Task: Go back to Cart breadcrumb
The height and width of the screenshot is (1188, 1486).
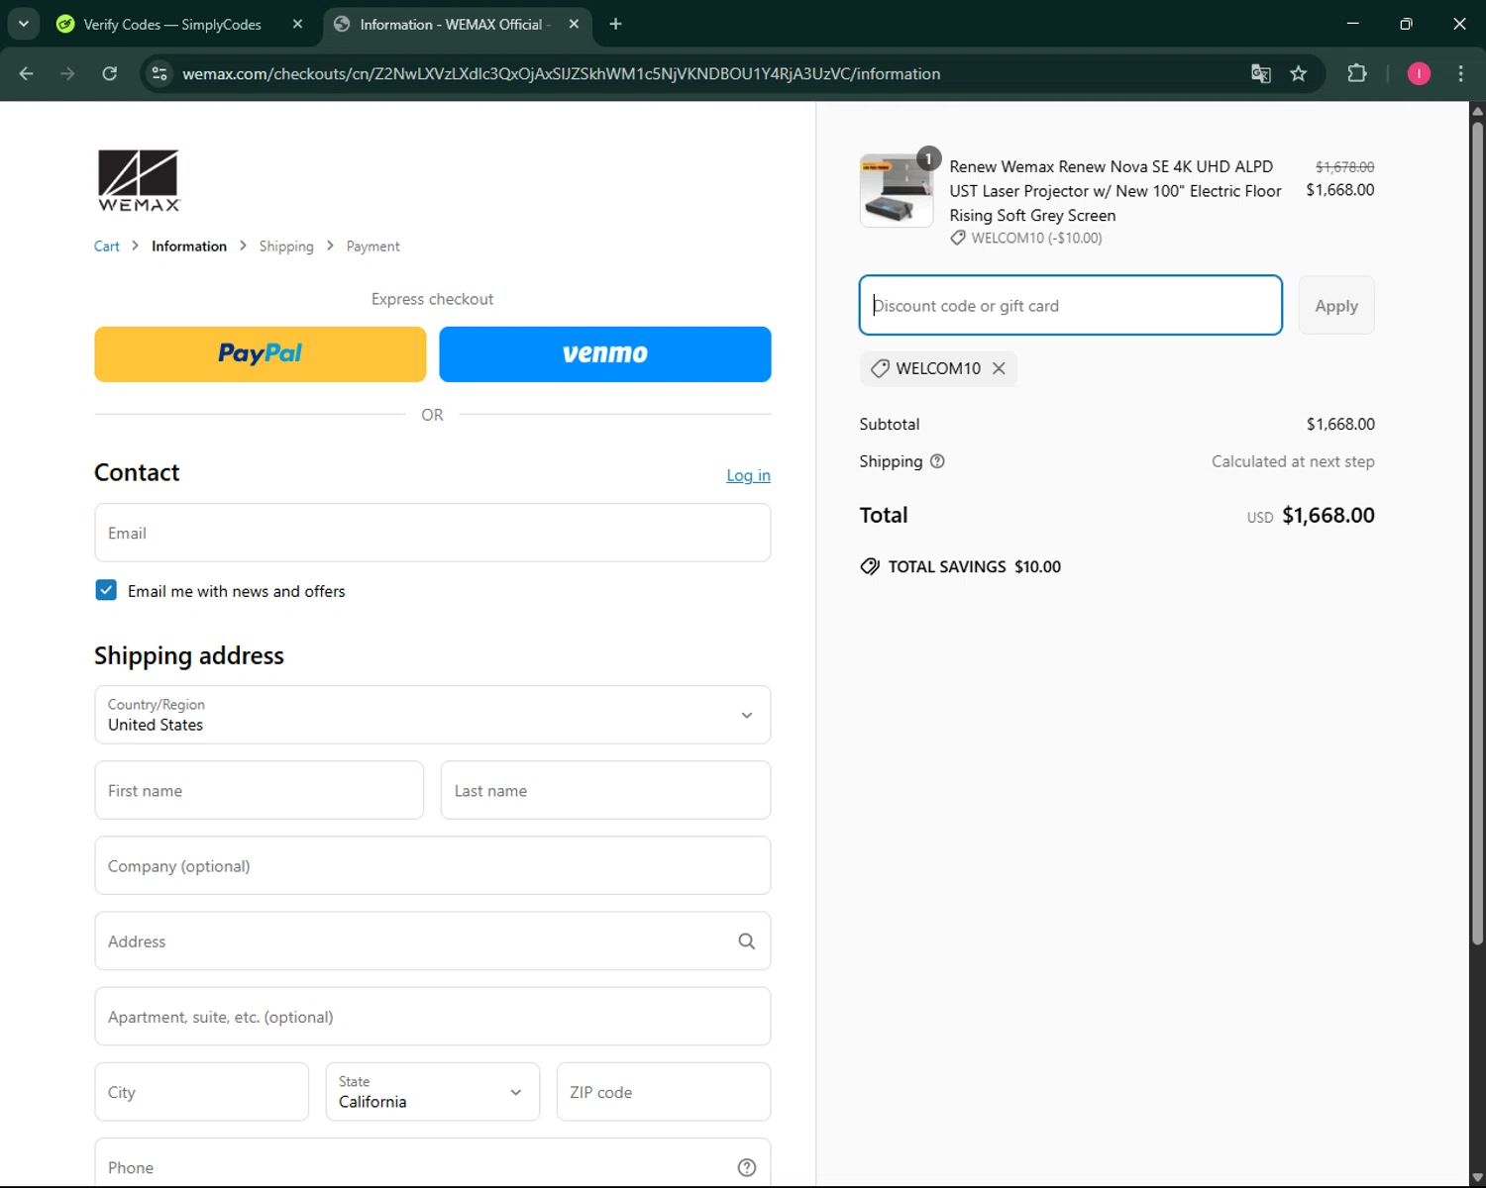Action: [106, 247]
